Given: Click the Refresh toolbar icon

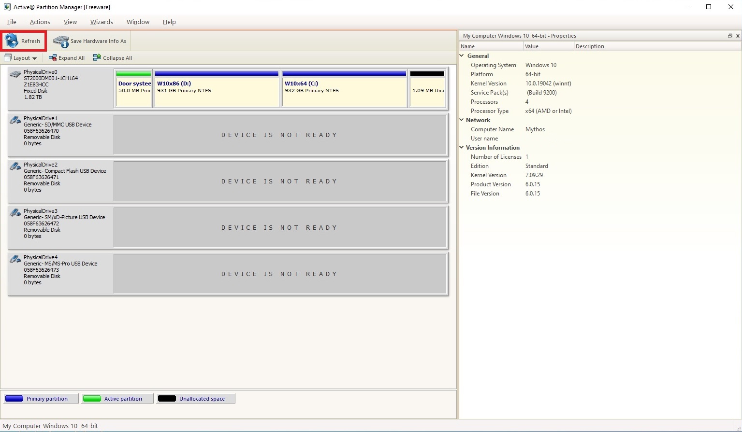Looking at the screenshot, I should 12,41.
